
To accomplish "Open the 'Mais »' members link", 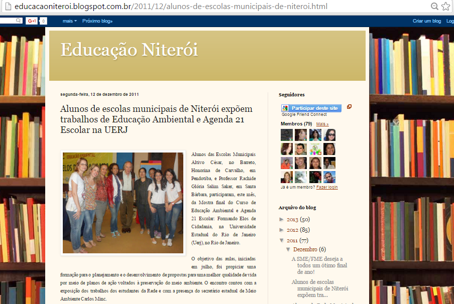I will tap(322, 124).
